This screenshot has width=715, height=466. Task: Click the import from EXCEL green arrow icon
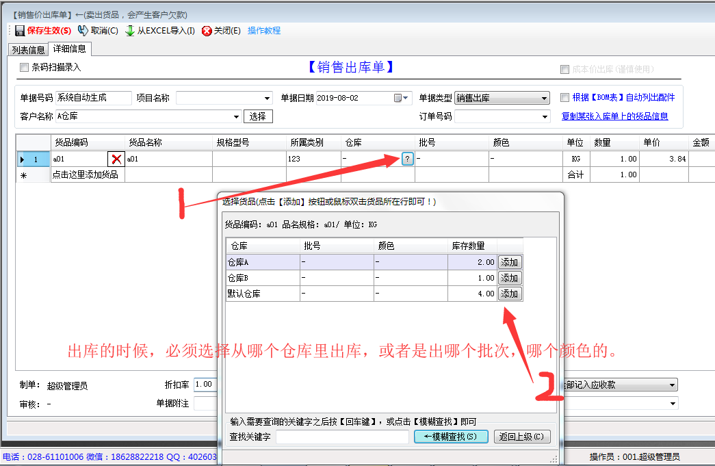point(130,31)
